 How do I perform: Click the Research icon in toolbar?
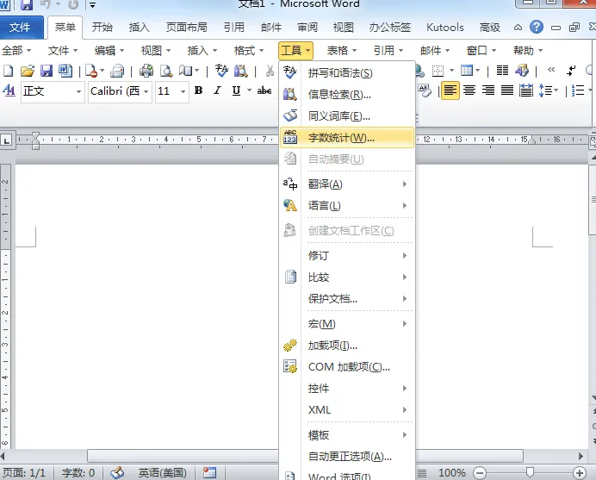pos(241,71)
